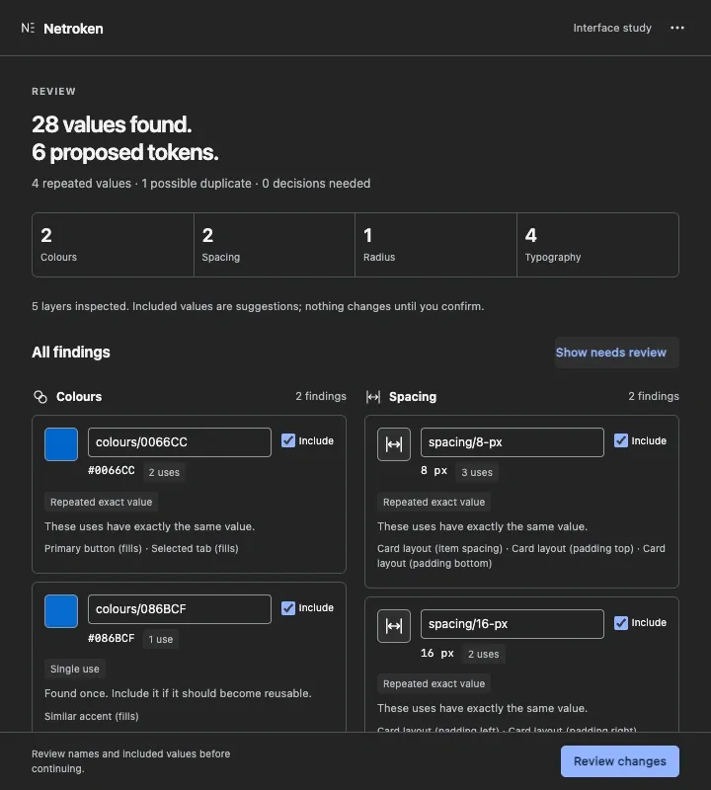Edit the colours/086BCF token name field
The image size is (711, 790).
(x=180, y=609)
